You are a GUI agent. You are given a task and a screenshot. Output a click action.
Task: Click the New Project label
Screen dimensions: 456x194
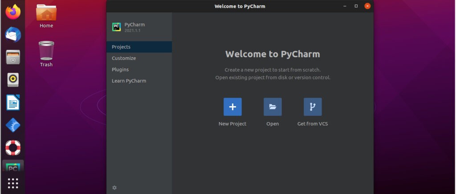(232, 124)
